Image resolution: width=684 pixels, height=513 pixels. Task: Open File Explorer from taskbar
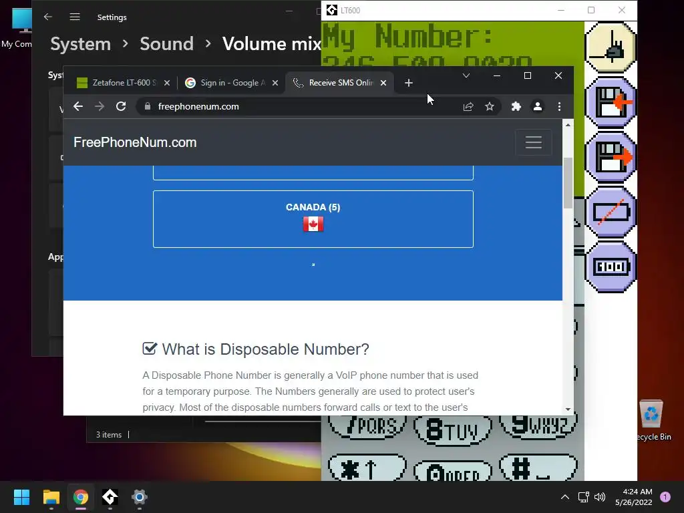coord(51,497)
